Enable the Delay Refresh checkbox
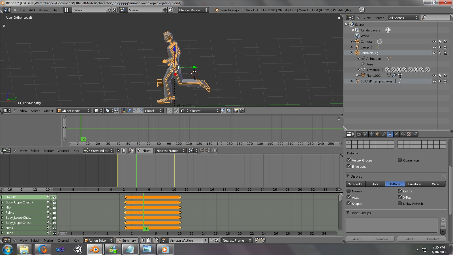The width and height of the screenshot is (453, 255). click(x=400, y=203)
